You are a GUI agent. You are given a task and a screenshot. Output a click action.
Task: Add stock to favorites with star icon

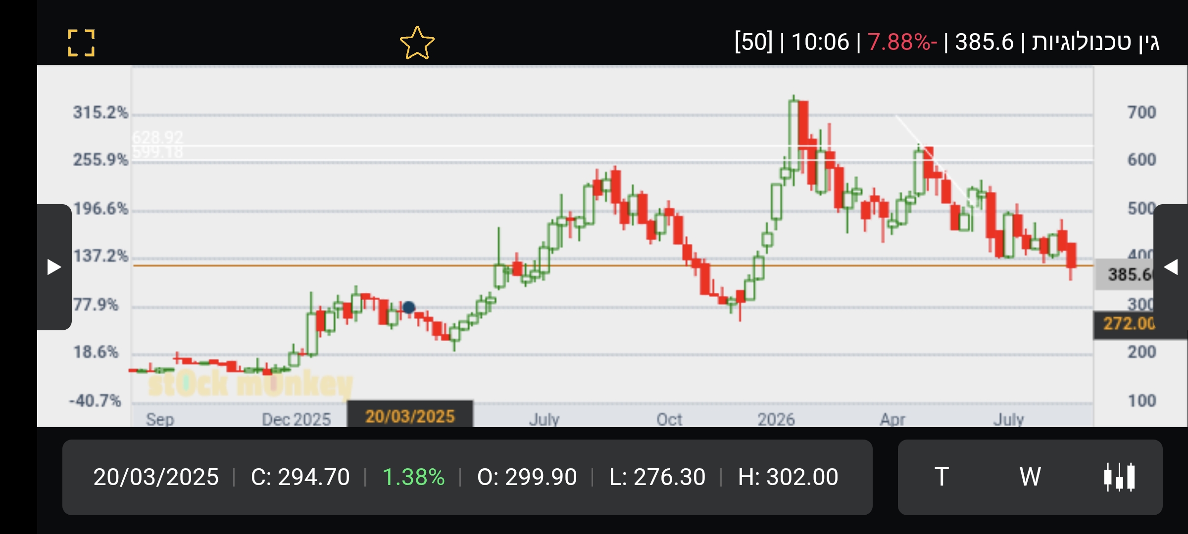click(x=417, y=43)
